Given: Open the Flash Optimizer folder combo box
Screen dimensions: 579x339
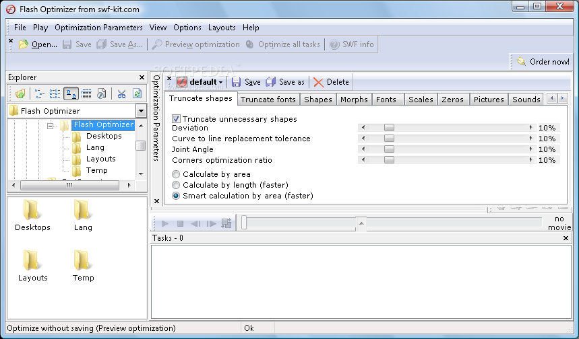Looking at the screenshot, I should [x=141, y=111].
